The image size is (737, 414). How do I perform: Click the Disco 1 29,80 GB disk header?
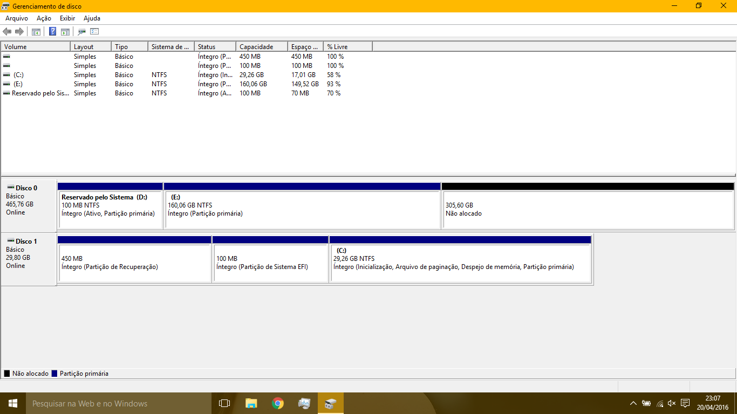29,259
